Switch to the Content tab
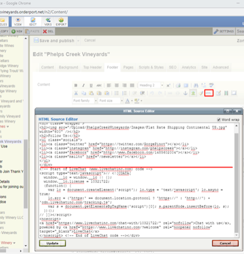Screen dimensions: 244x254 48,67
